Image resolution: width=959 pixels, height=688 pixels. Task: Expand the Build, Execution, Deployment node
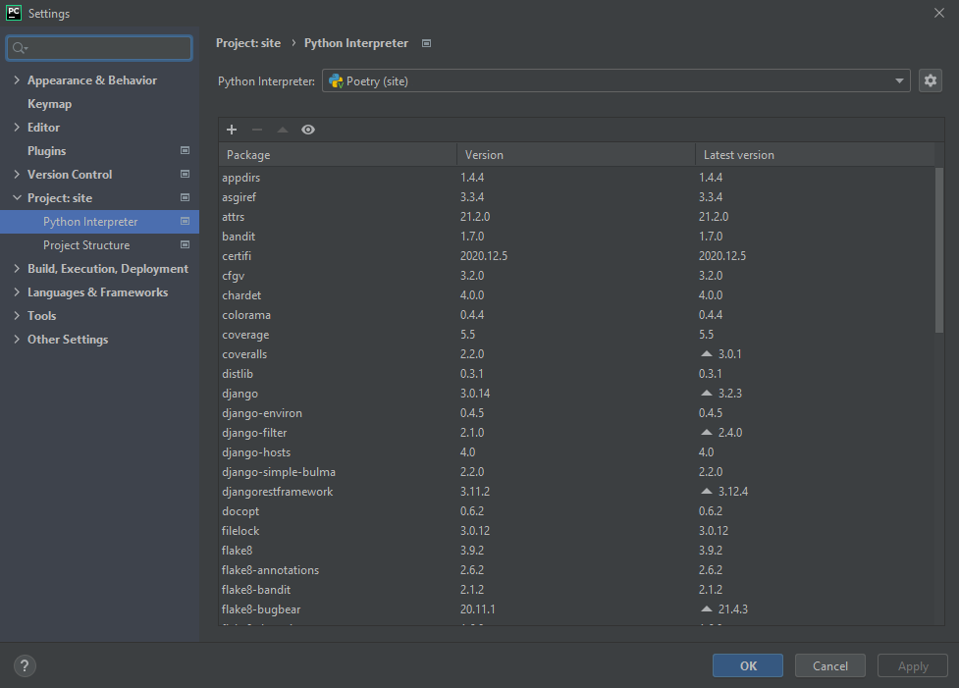click(x=18, y=268)
